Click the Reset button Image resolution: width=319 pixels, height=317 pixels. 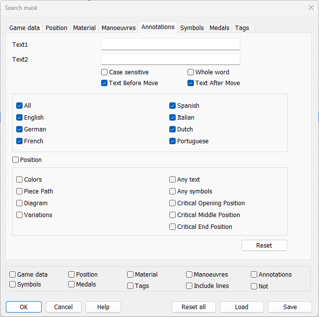264,246
